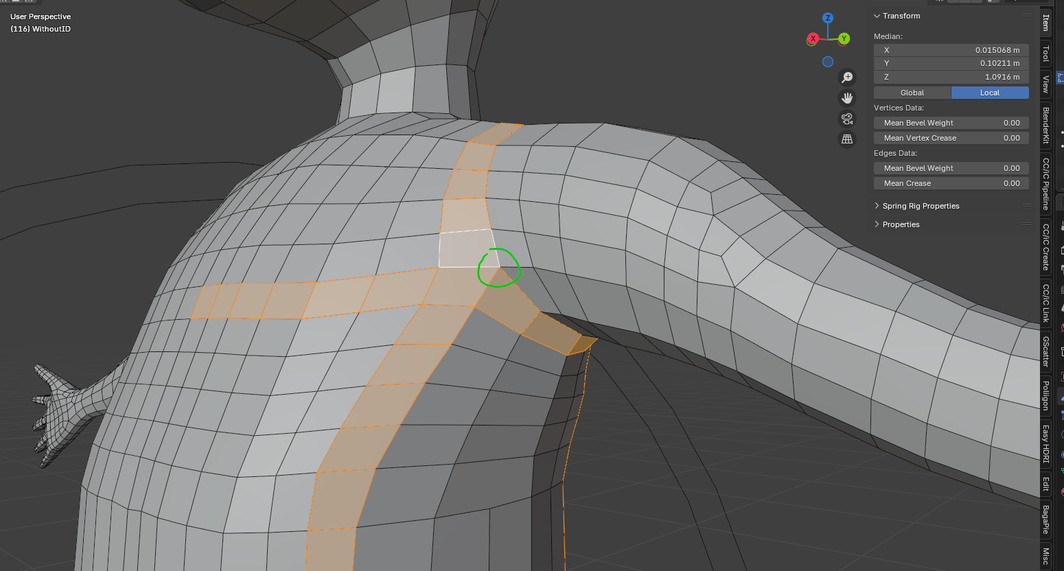Select Local coordinate space
The width and height of the screenshot is (1064, 571).
(x=990, y=93)
